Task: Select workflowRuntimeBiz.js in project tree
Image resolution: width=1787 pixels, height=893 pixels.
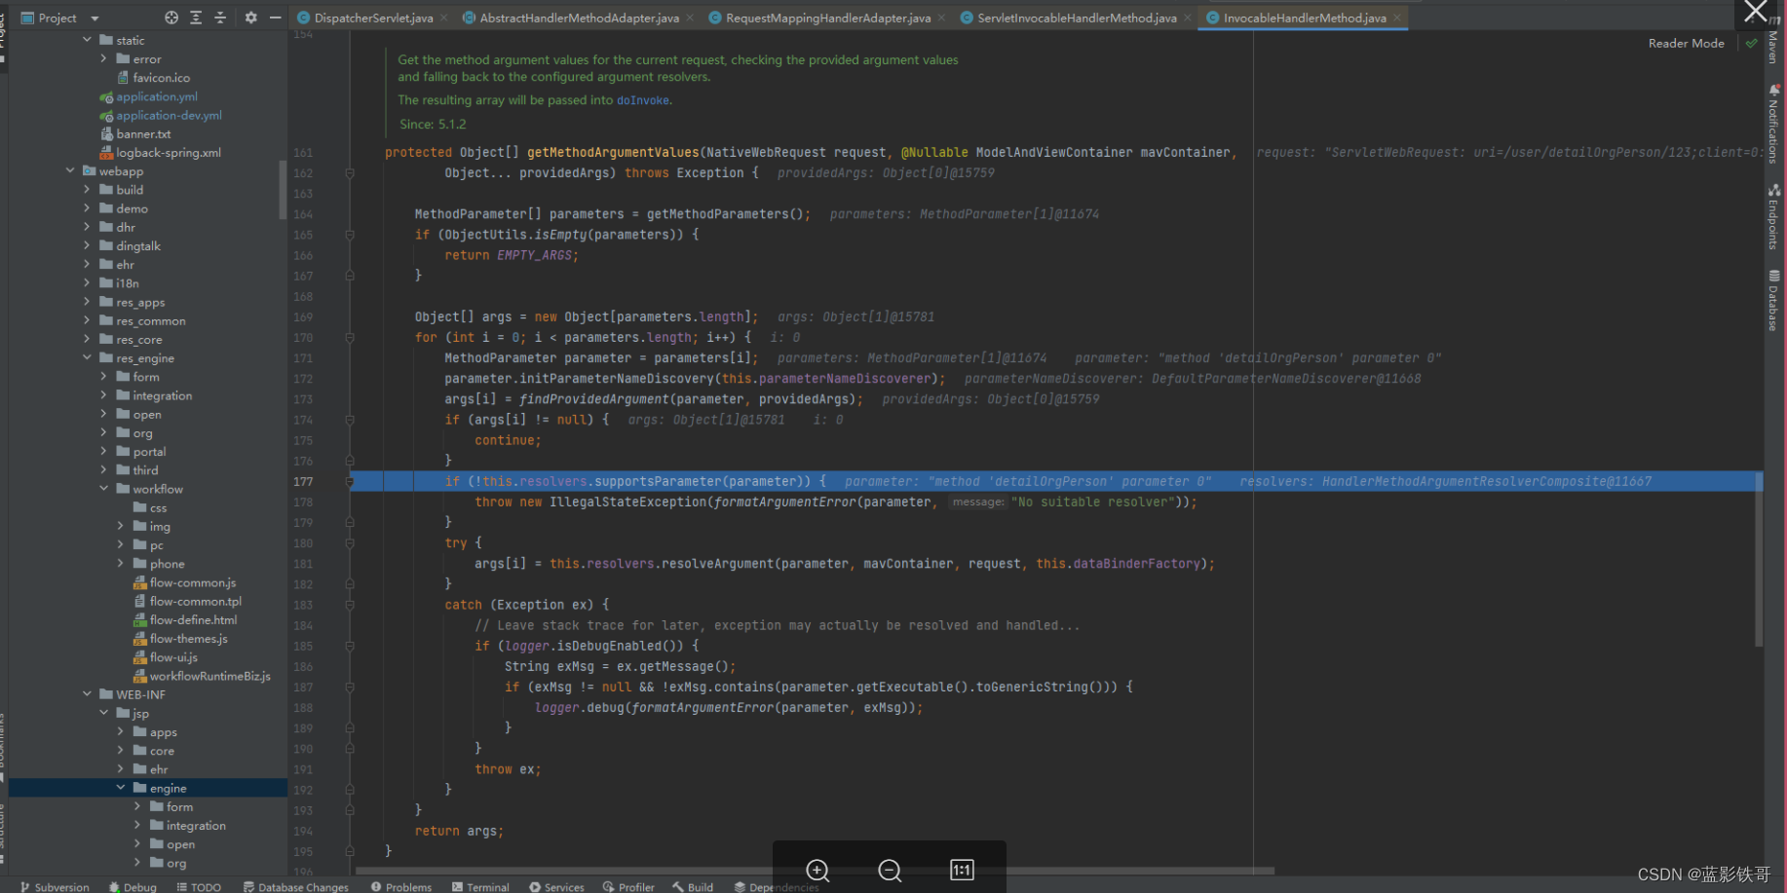Action: 209,676
